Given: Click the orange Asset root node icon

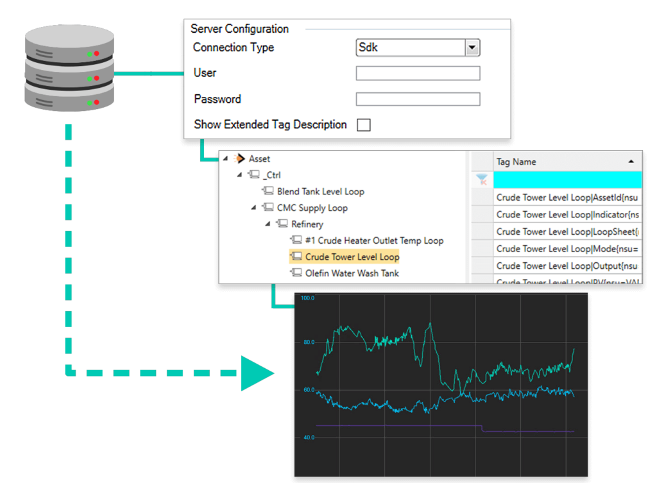Looking at the screenshot, I should [240, 159].
